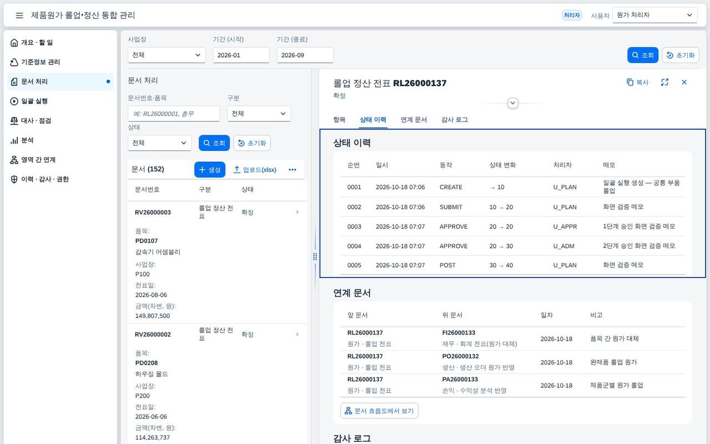
Task: Open 일괄 실행 sidebar item
Action: (x=60, y=101)
